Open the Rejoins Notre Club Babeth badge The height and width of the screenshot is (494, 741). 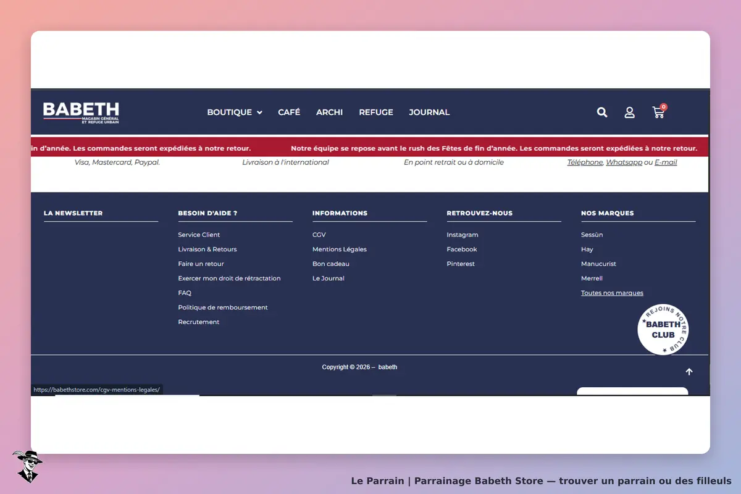(663, 330)
